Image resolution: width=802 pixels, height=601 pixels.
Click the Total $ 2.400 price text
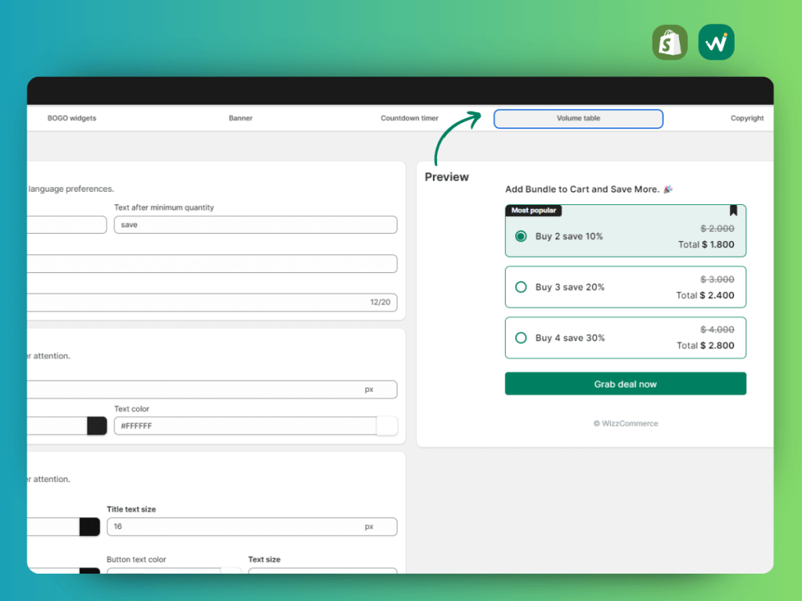[705, 295]
